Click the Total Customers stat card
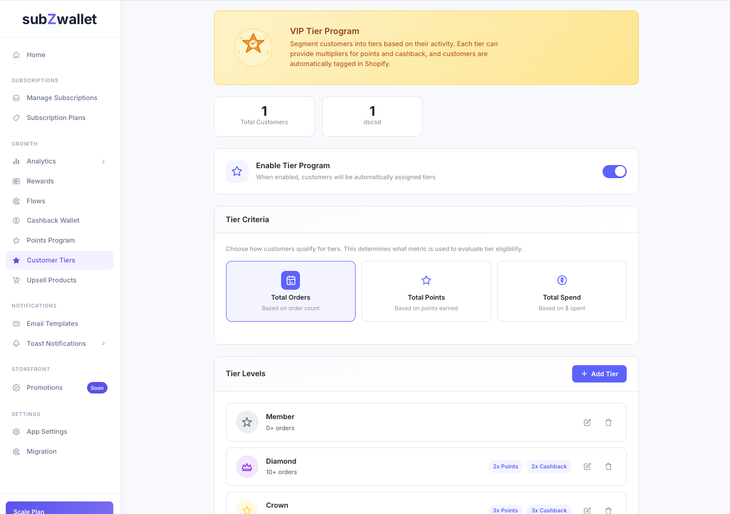Image resolution: width=730 pixels, height=514 pixels. click(264, 116)
